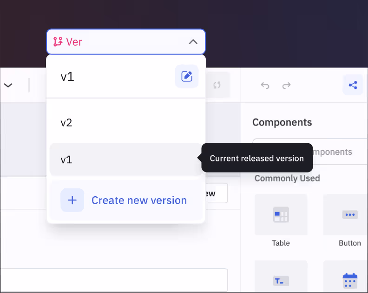Click the undo arrow icon
368x293 pixels.
[265, 86]
